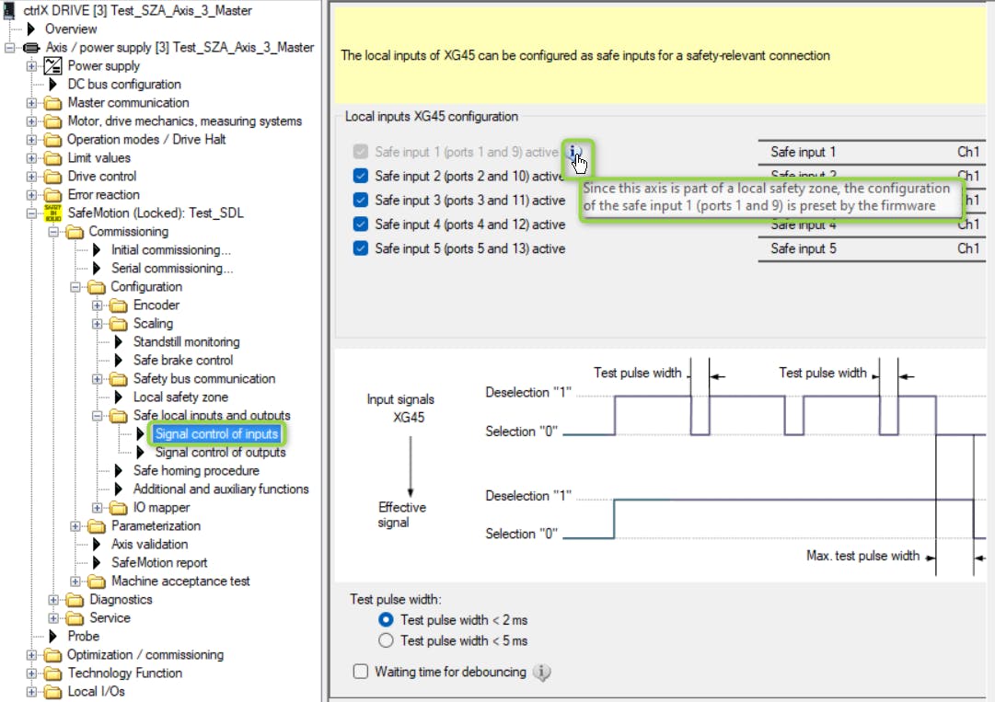The height and width of the screenshot is (702, 995).
Task: Open Standstill monitoring page
Action: pyautogui.click(x=187, y=342)
